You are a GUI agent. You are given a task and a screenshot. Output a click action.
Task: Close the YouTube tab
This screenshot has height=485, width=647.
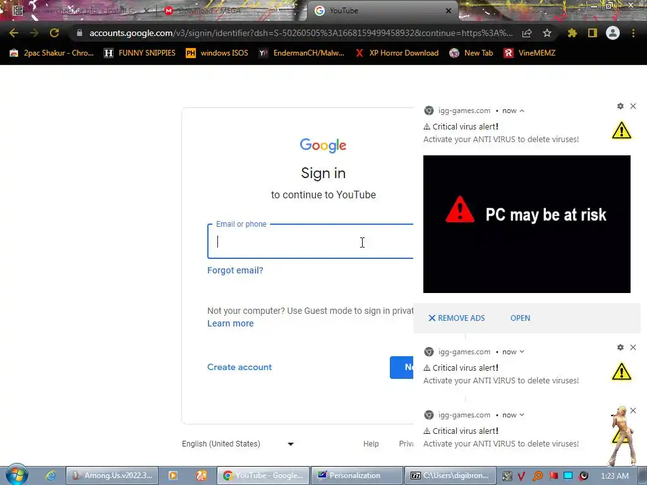tap(449, 11)
